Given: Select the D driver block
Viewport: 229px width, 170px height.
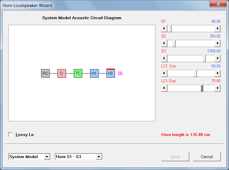Looking at the screenshot, I should [x=62, y=73].
